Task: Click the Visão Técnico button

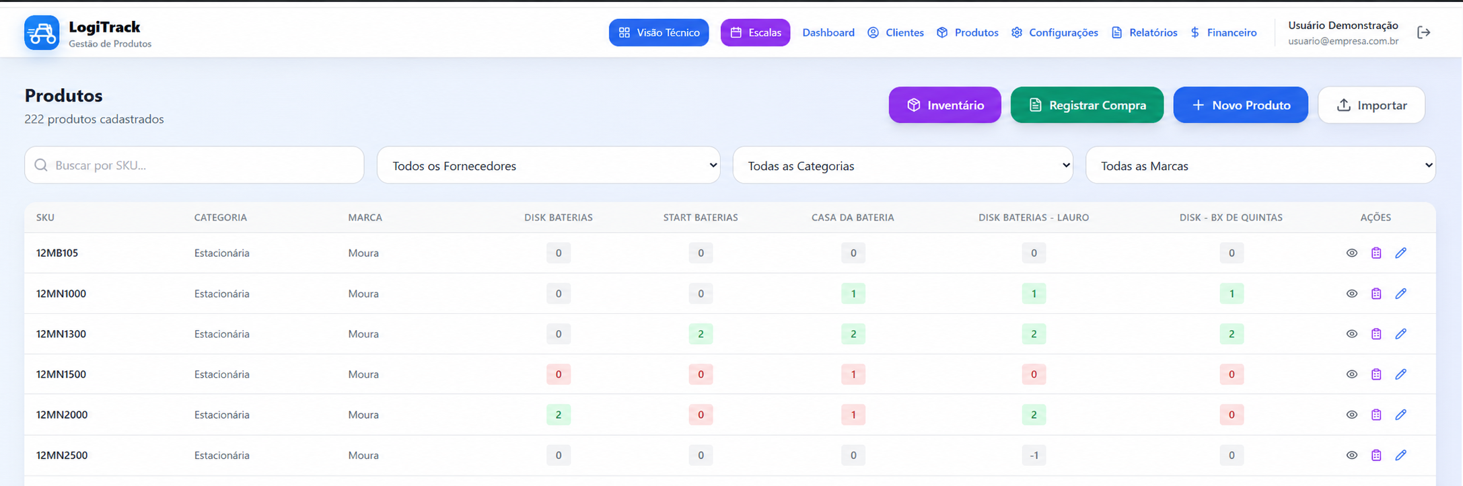Action: 659,32
